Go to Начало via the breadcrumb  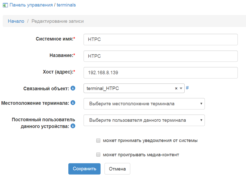point(16,21)
